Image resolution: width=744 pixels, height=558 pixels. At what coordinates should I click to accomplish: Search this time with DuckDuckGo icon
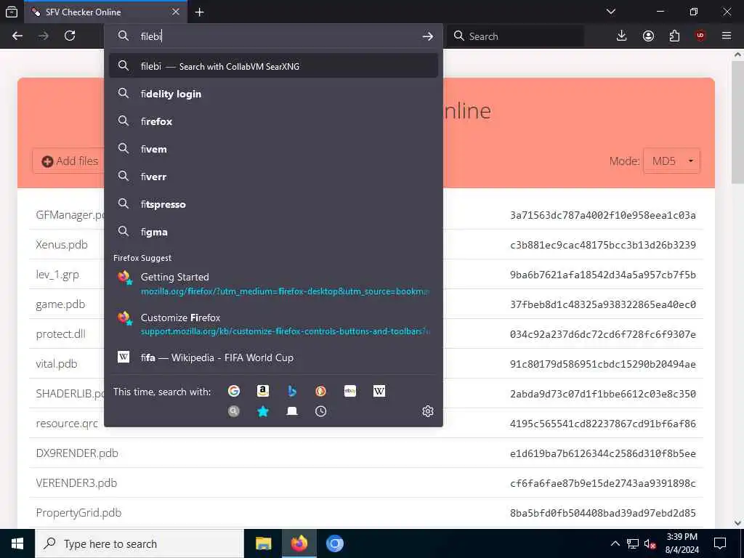320,391
